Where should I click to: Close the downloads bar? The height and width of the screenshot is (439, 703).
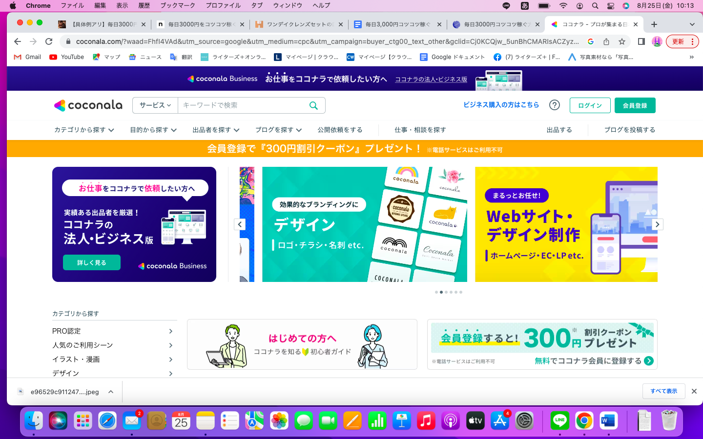(x=694, y=391)
